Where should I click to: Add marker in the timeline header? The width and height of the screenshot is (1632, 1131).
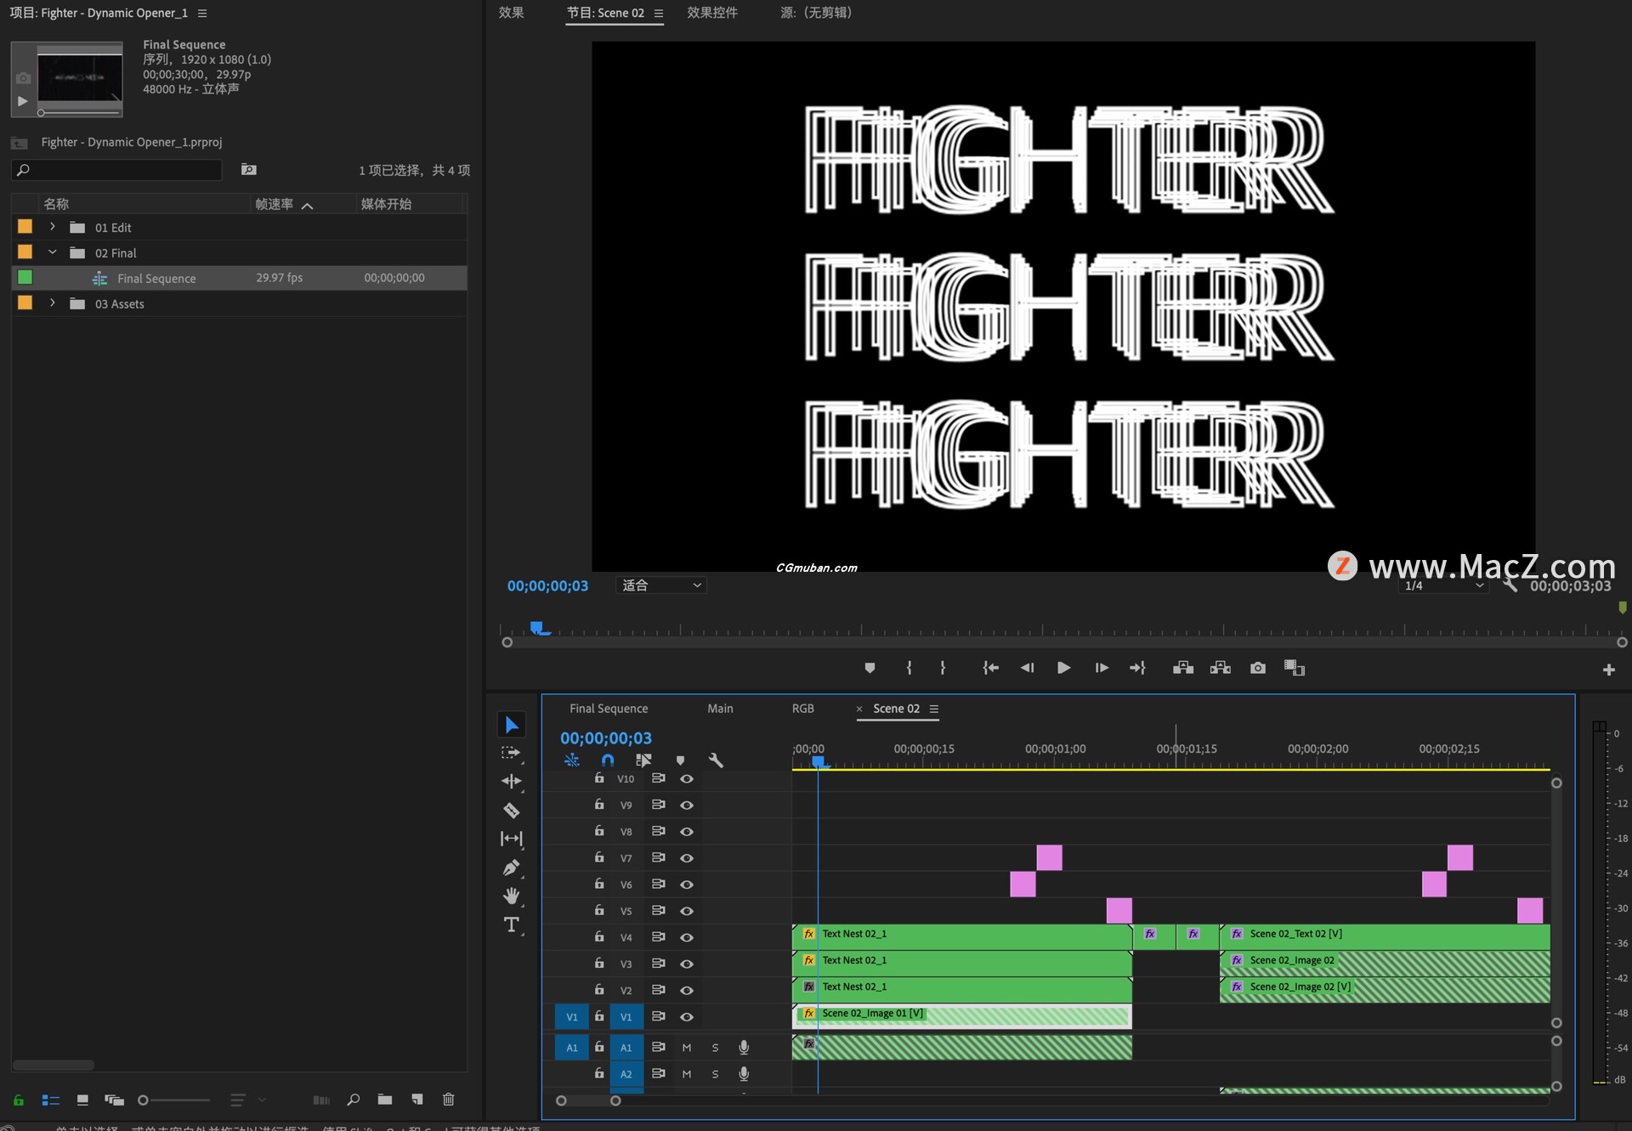tap(680, 760)
